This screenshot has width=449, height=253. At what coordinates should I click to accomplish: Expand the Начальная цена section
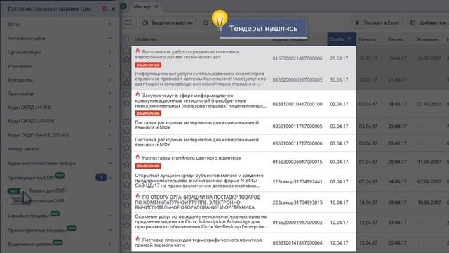pyautogui.click(x=60, y=38)
